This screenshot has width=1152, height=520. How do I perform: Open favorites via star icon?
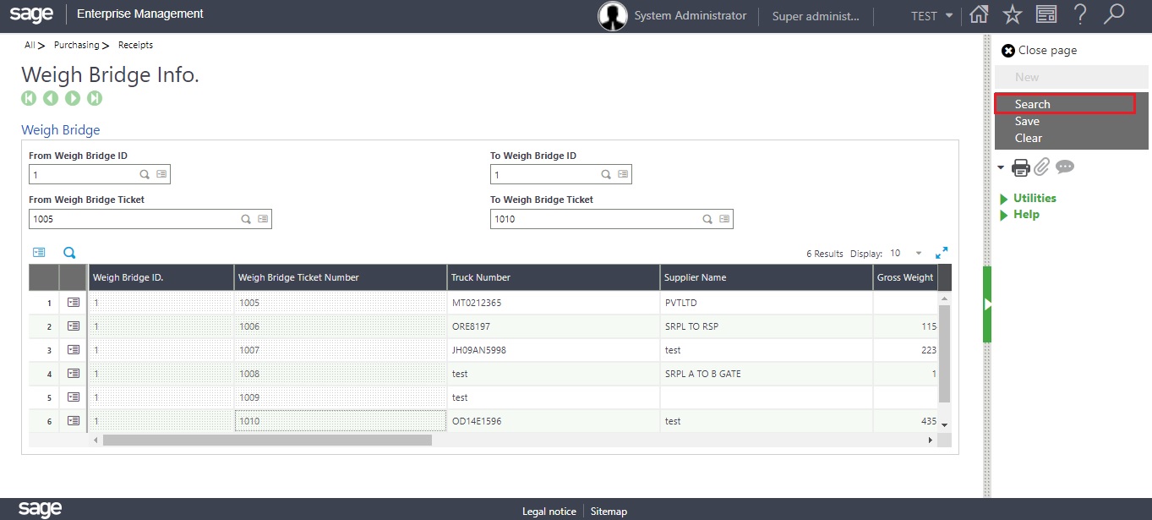point(1012,15)
